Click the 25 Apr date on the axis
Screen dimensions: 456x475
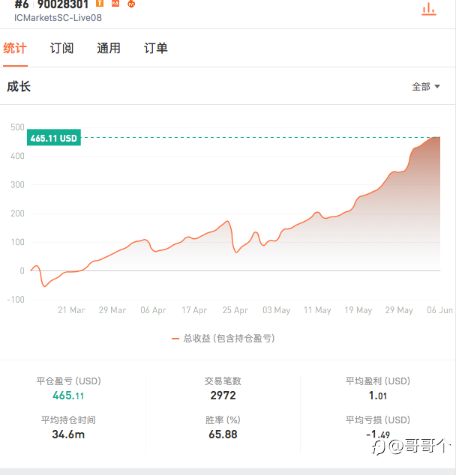pyautogui.click(x=235, y=310)
